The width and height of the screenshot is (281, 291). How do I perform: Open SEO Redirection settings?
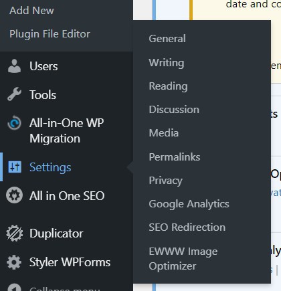[187, 227]
